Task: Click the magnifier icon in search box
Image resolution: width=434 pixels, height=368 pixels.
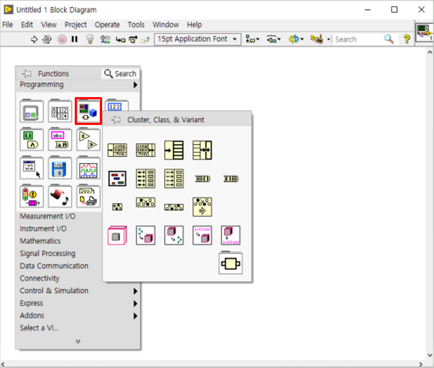Action: (x=389, y=39)
